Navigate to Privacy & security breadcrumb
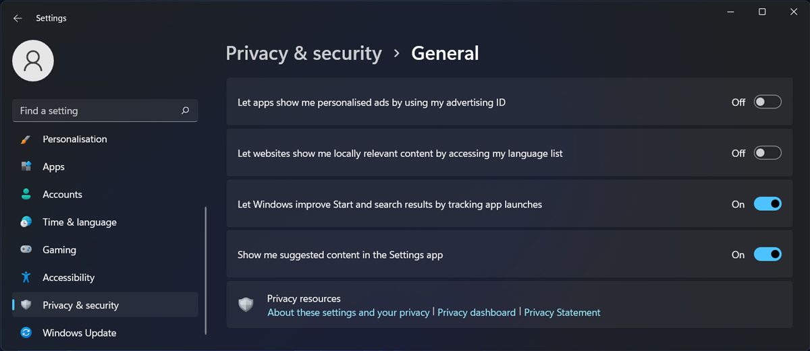The width and height of the screenshot is (810, 351). click(304, 53)
